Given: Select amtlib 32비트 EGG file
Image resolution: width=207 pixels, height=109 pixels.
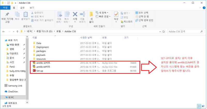Looking at the screenshot, I should [x=43, y=63].
